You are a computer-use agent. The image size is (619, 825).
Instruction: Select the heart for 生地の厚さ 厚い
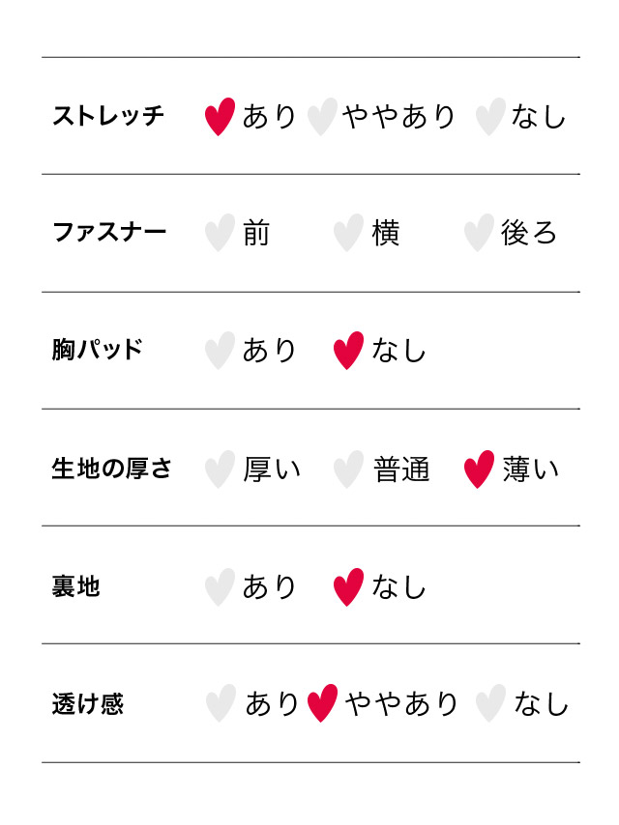(x=220, y=469)
